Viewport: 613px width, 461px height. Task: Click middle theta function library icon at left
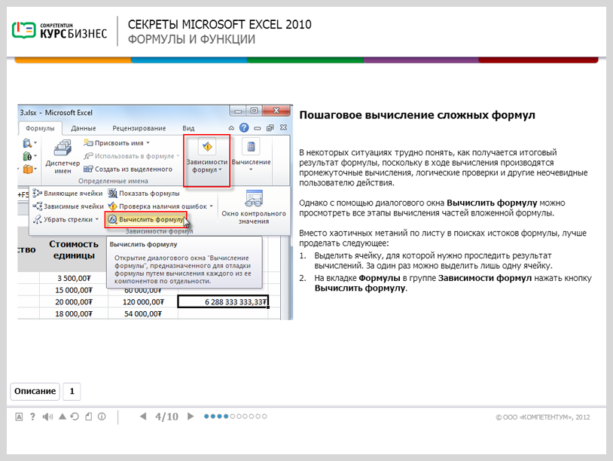point(29,157)
